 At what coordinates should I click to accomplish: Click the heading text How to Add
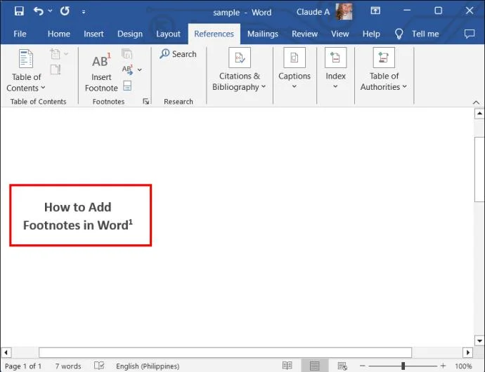(77, 207)
